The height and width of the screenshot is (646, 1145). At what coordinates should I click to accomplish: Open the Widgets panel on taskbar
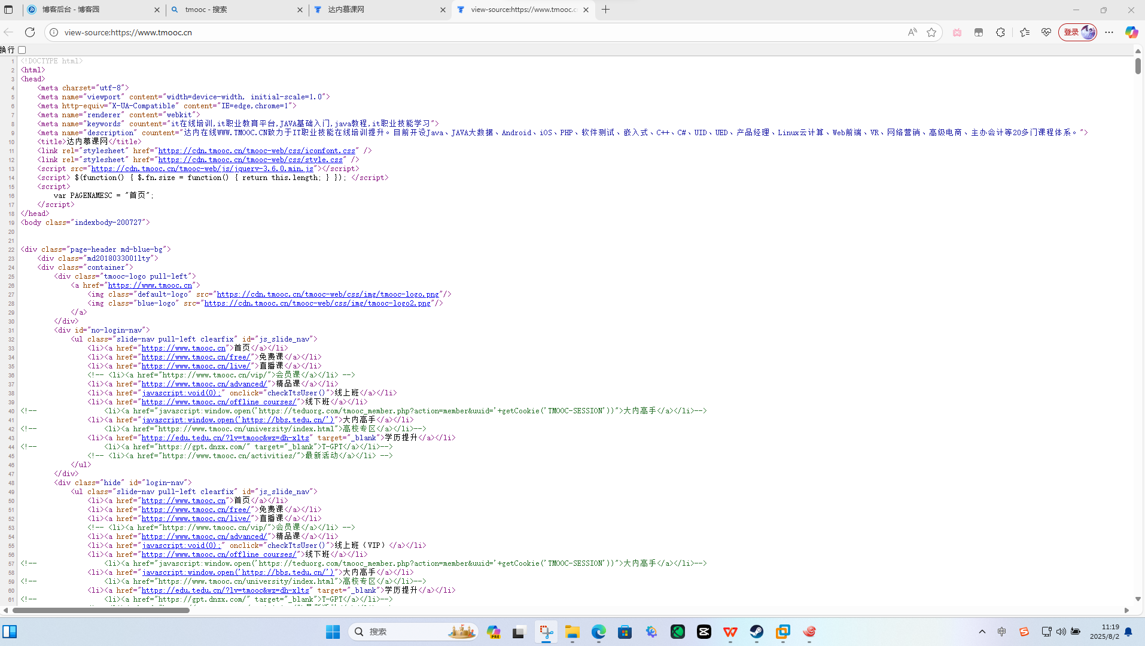point(10,632)
